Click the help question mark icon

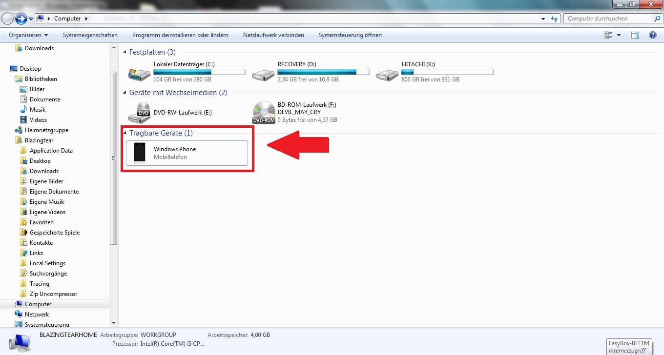pos(652,35)
